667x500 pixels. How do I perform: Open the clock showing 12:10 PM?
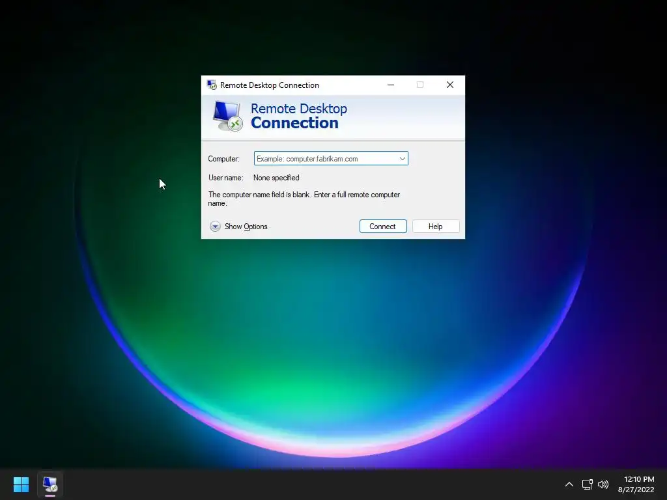coord(636,484)
